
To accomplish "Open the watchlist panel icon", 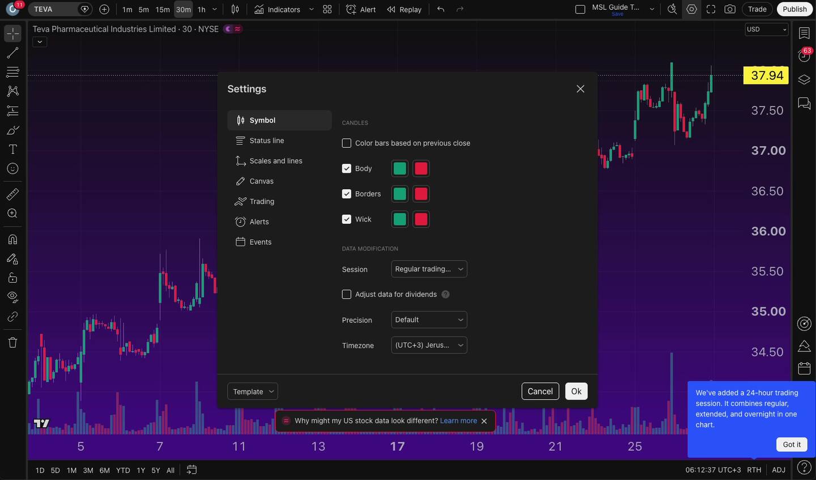I will 804,33.
